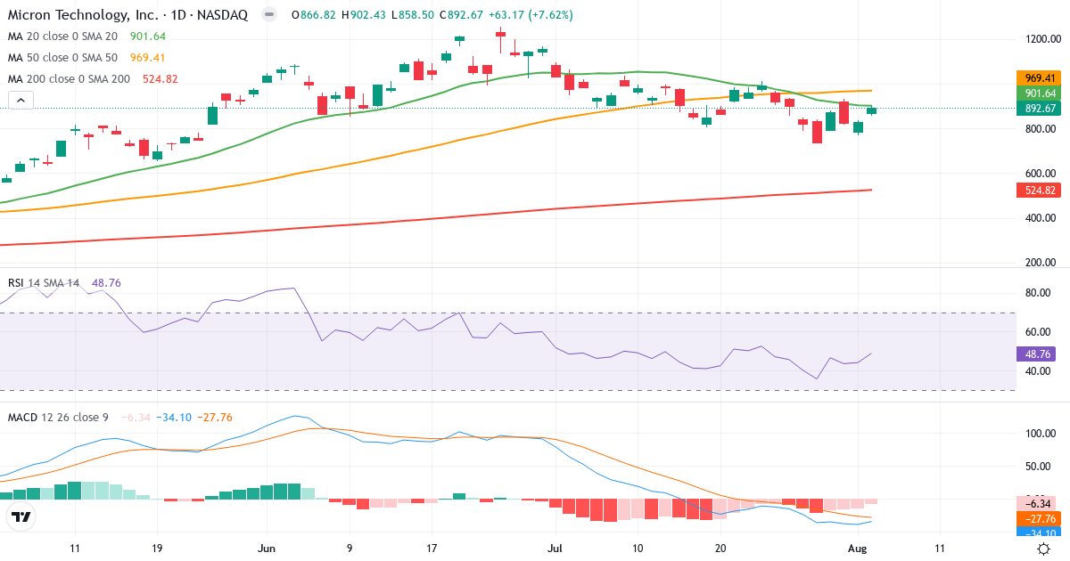Click the 400.00 price axis label
Viewport: 1070px width, 561px height.
click(x=1042, y=217)
